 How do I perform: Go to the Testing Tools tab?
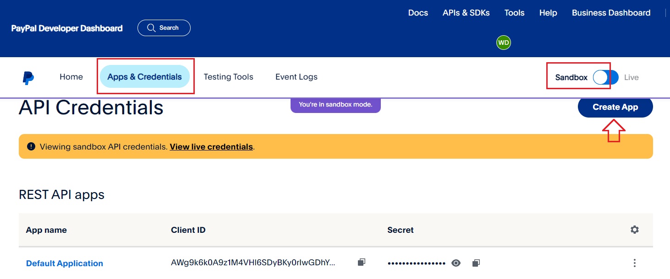228,77
